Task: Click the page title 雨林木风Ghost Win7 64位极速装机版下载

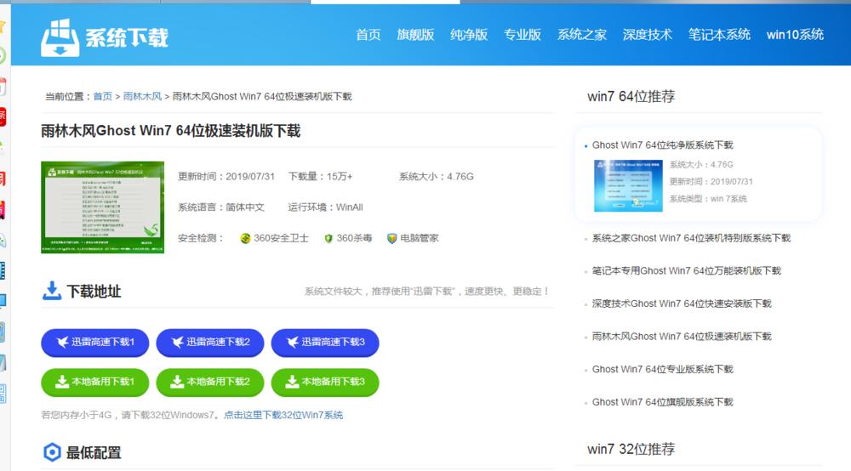Action: 170,131
